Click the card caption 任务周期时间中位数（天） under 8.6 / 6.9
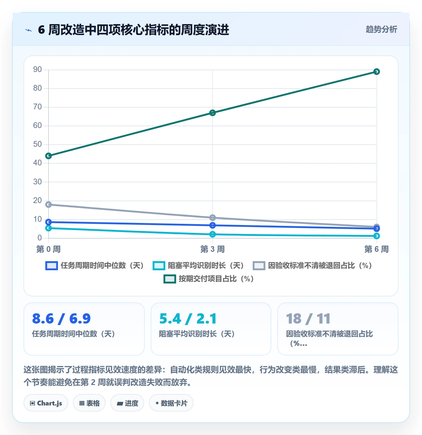This screenshot has width=422, height=435. 74,334
